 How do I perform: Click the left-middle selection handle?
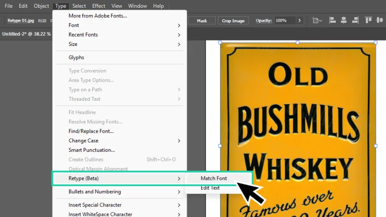pos(220,146)
